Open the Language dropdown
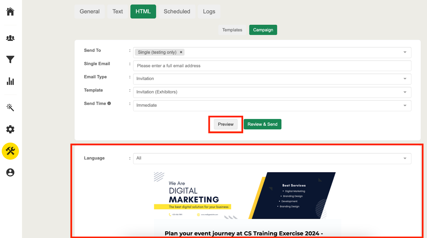 (x=405, y=158)
